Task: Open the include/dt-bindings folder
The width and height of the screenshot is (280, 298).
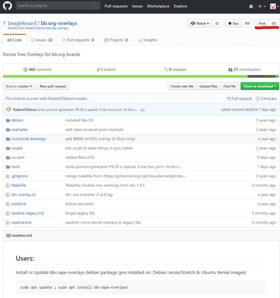Action: (x=28, y=139)
